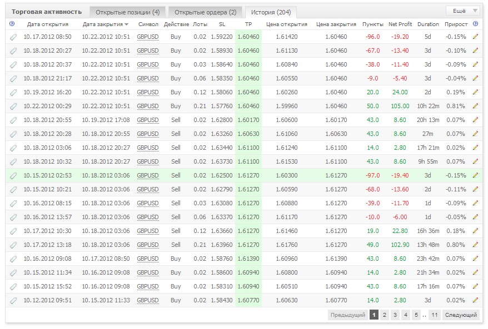Click the pencil icon on the last table row
488x329 pixels.
(x=475, y=300)
